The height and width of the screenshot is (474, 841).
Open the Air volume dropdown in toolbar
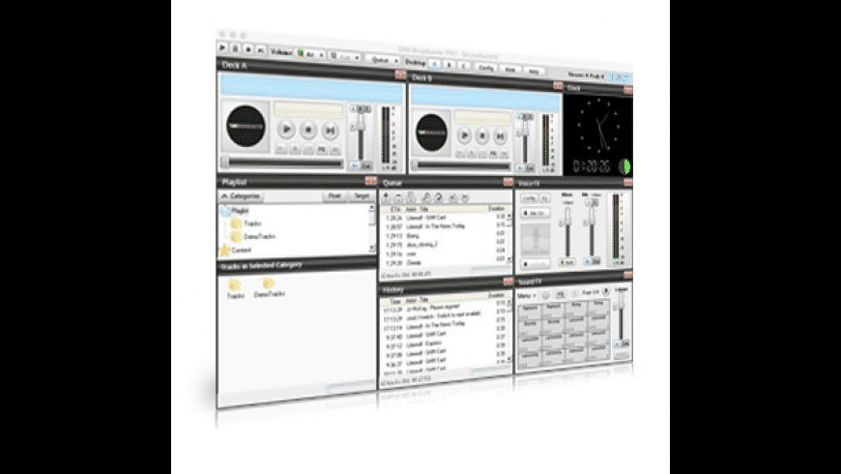coord(310,54)
